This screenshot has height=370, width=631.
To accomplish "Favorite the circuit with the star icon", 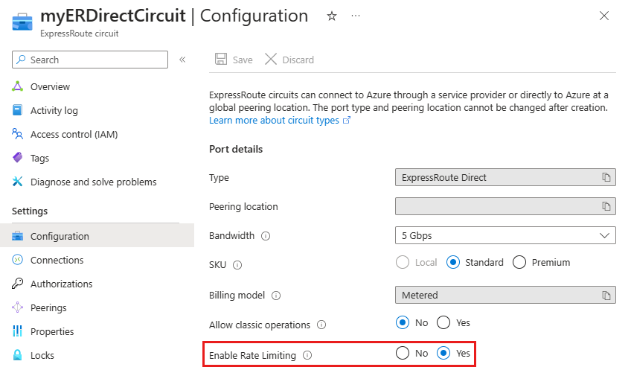I will pyautogui.click(x=332, y=16).
